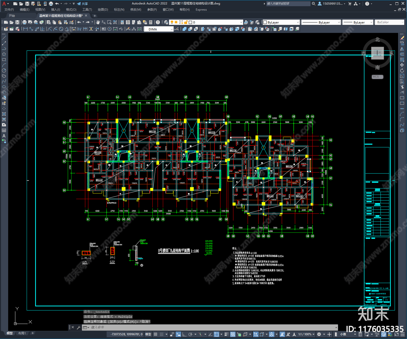
Task: Switch to the 布局1 layout tab
Action: (22, 333)
